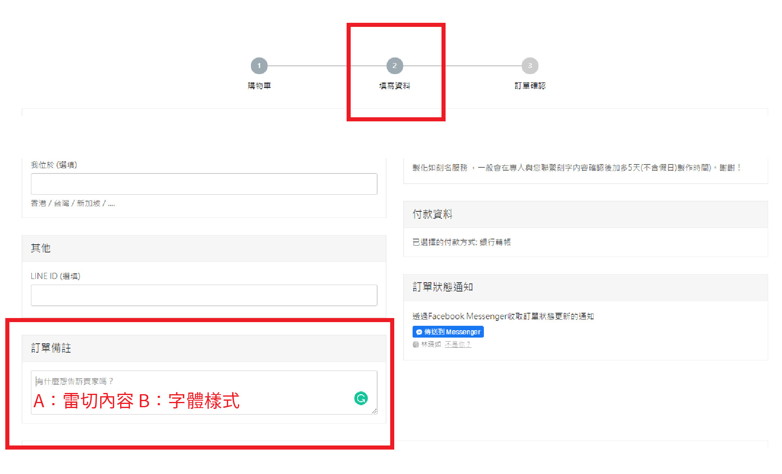
Task: Click the 訂單備註 section header
Action: pyautogui.click(x=51, y=348)
